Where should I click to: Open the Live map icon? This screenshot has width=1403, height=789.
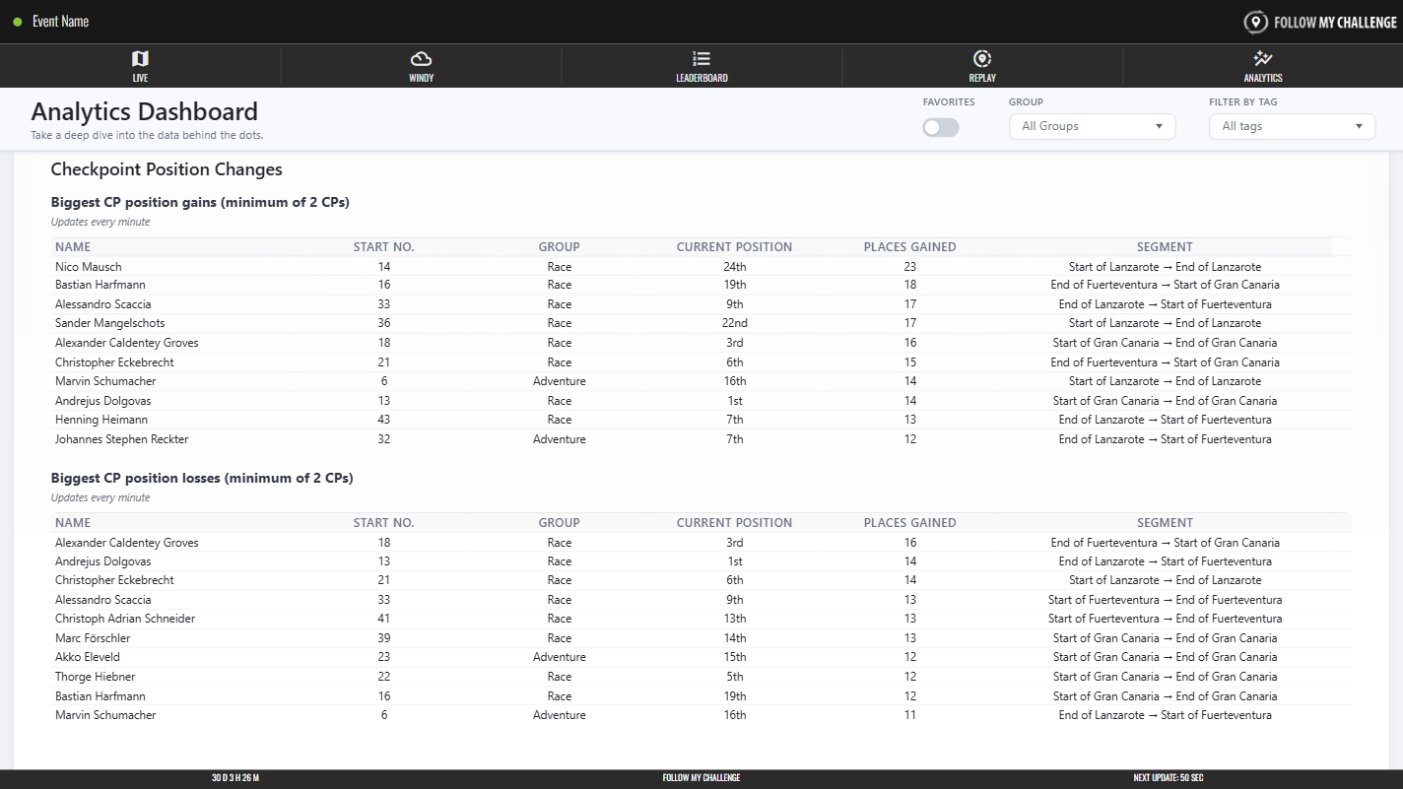tap(140, 59)
